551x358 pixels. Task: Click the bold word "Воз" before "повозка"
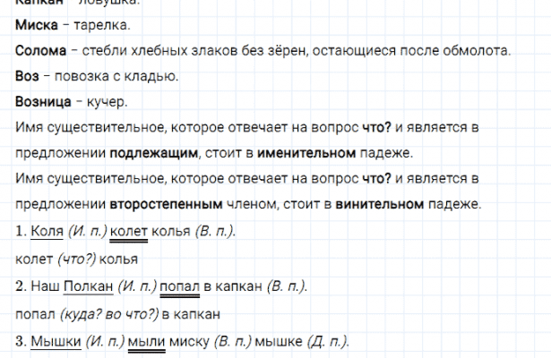29,76
